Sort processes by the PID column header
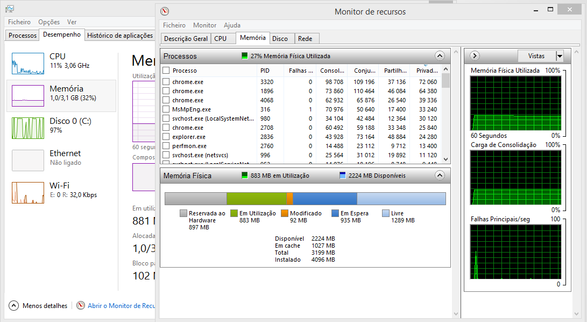Viewport: 587px width, 322px height. 265,71
